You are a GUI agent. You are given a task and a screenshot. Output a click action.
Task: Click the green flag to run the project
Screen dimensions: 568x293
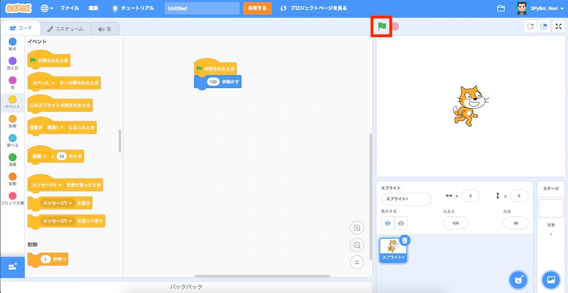click(382, 27)
